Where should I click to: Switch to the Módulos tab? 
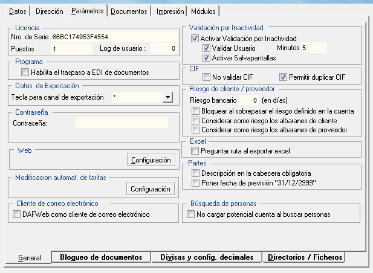[203, 11]
